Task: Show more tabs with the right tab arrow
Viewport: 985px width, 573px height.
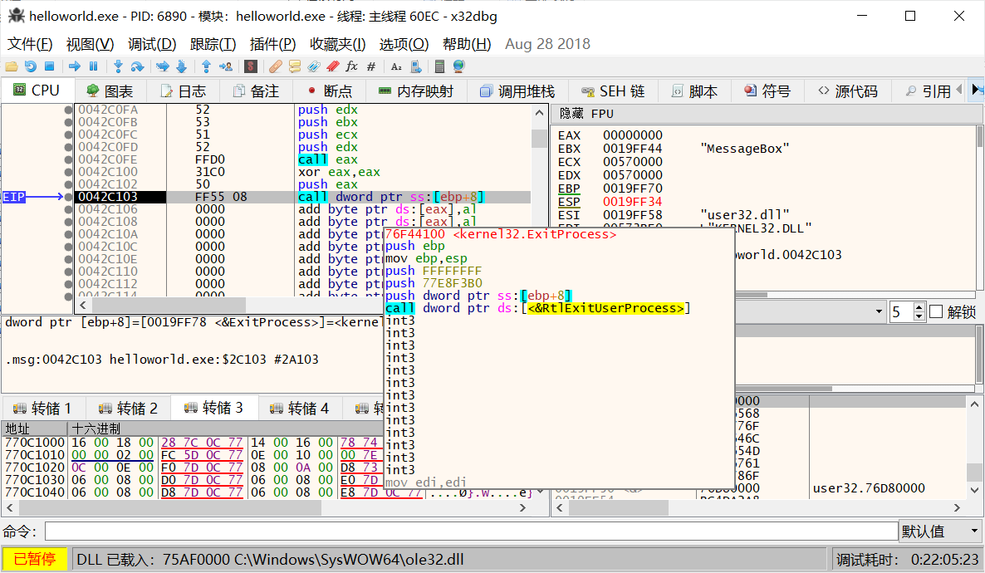Action: pos(977,90)
